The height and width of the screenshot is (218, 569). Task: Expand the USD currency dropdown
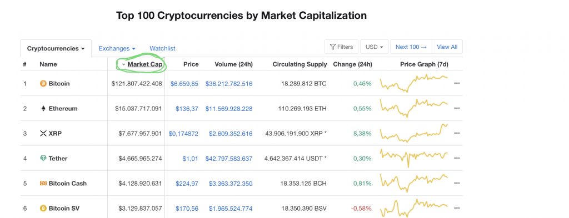[375, 47]
